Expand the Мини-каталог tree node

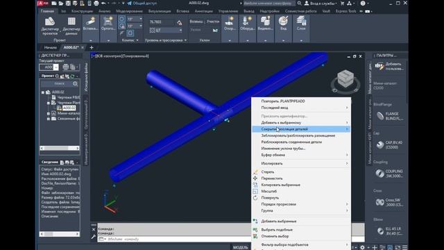49,113
